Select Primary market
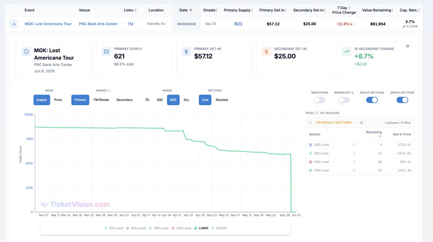Screen dimensions: 433x242 [x=80, y=100]
